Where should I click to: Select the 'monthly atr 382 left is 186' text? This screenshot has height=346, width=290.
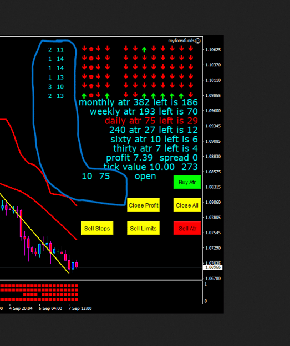pos(138,102)
